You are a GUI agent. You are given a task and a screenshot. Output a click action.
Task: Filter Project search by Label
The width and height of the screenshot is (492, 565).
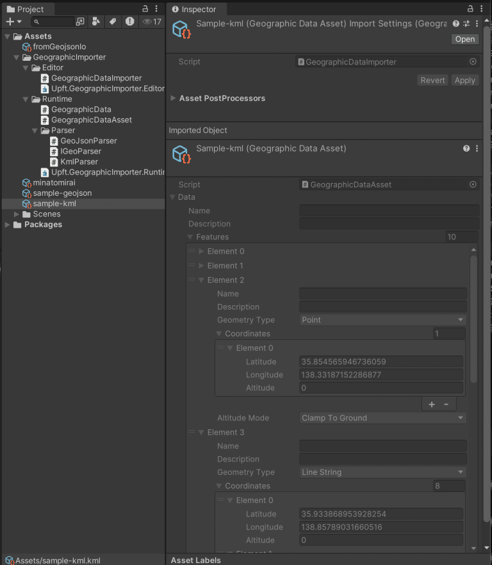pos(111,21)
